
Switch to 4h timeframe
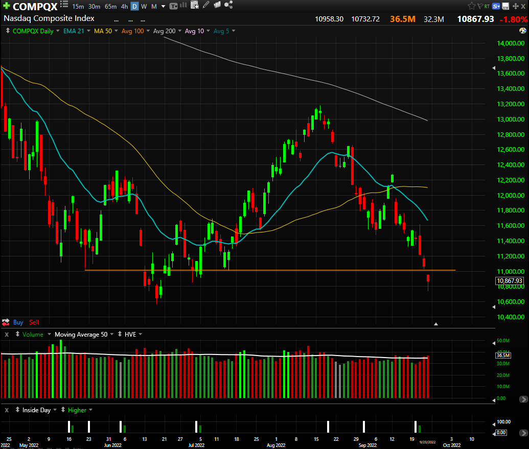pos(125,7)
